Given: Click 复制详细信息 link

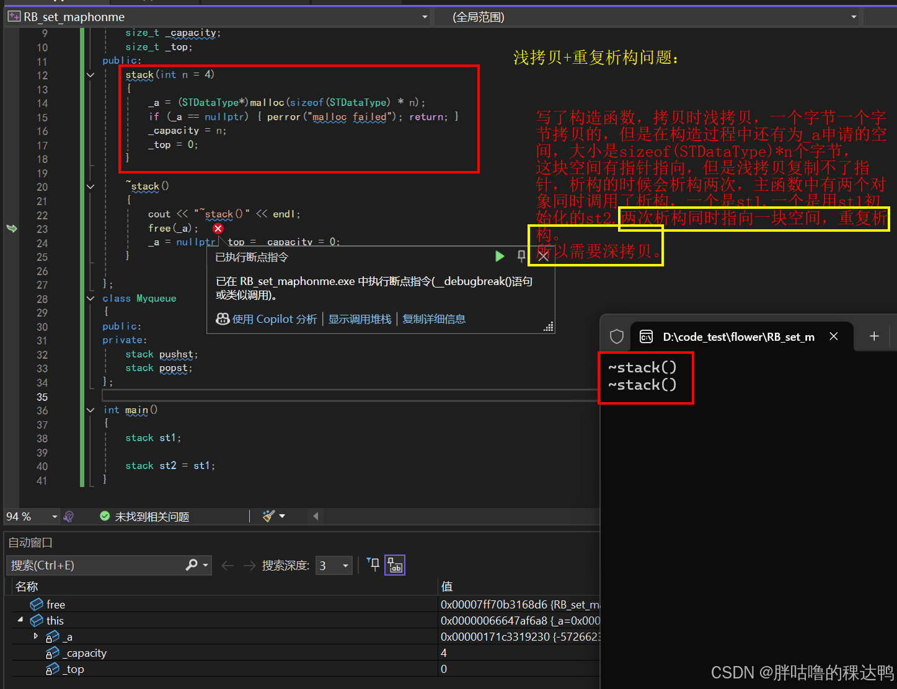Looking at the screenshot, I should (434, 319).
